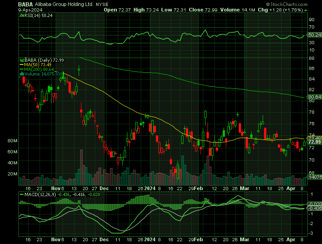
Task: Click the 20M label on the volume axis
Action: 12,174
